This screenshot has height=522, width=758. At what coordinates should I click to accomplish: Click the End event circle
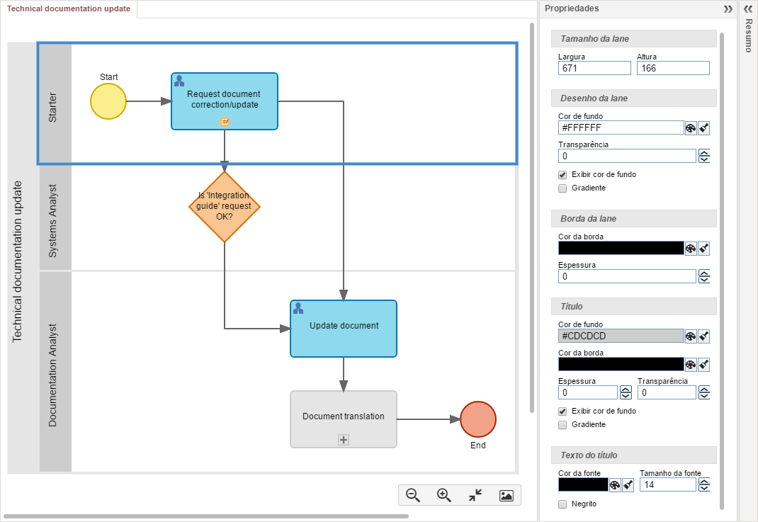pos(478,419)
